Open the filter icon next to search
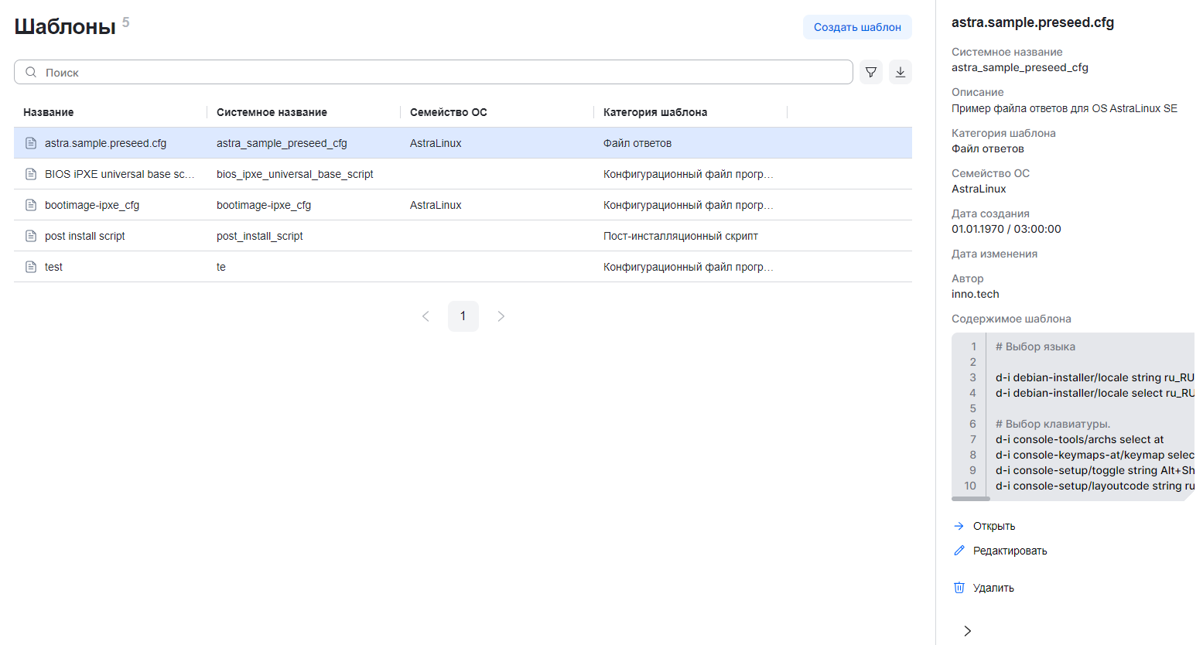This screenshot has width=1203, height=645. tap(870, 72)
